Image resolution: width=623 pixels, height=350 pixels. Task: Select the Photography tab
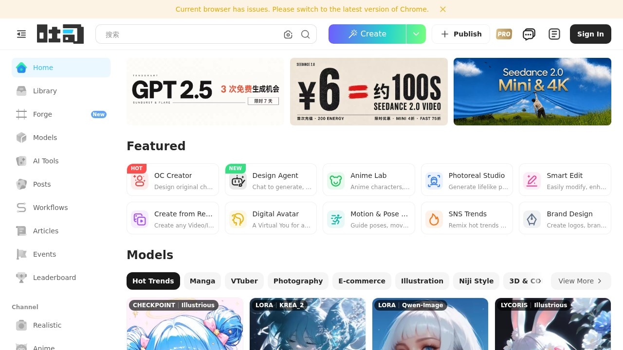298,281
